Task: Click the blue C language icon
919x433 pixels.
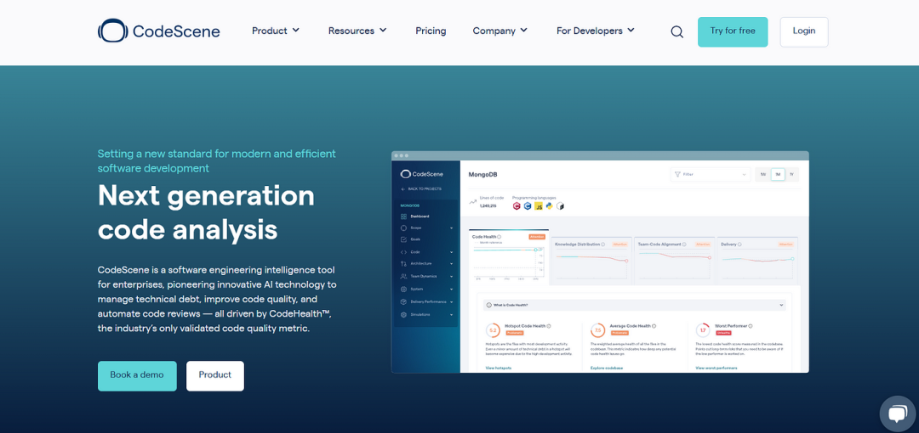Action: (x=528, y=206)
